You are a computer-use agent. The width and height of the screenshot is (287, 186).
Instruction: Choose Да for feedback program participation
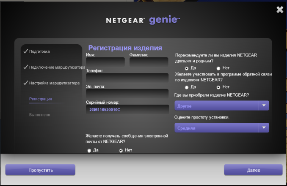click(187, 87)
